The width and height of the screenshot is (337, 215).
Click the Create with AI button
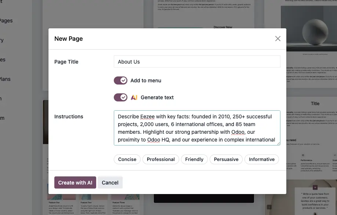(x=75, y=182)
